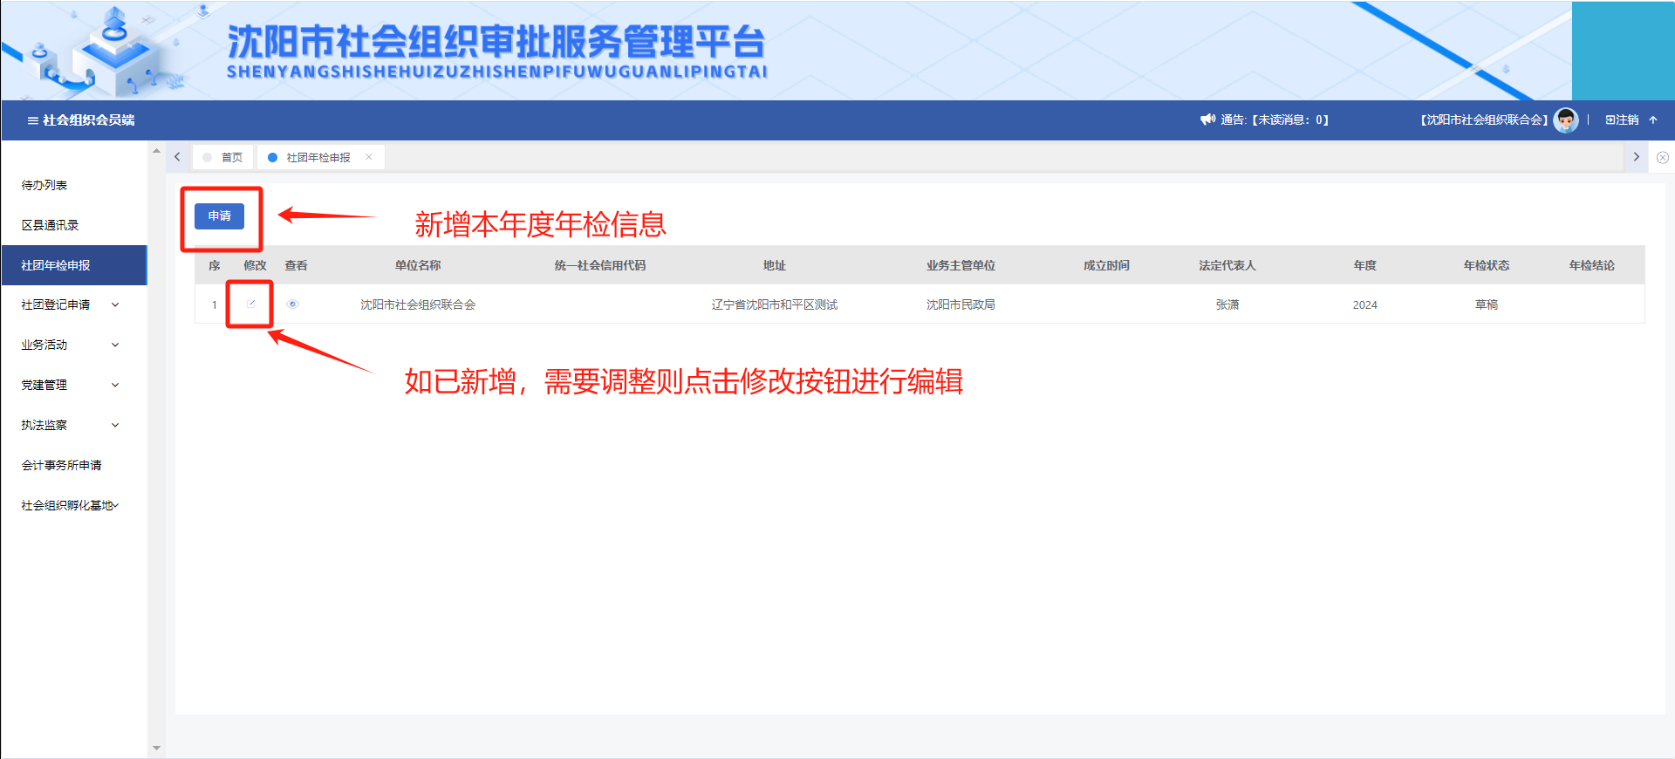1675x759 pixels.
Task: Open 待办列表 in the sidebar
Action: (44, 185)
